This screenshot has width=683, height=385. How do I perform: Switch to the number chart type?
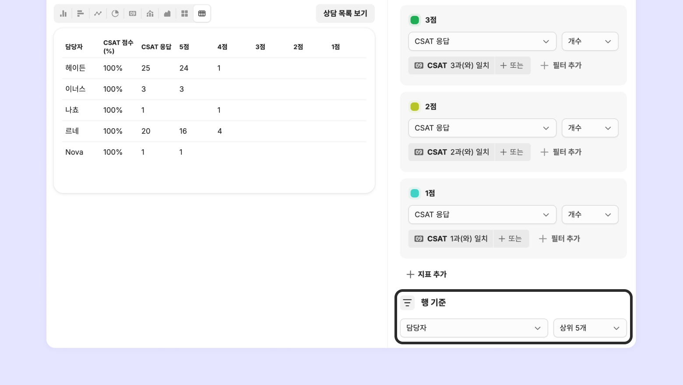132,14
